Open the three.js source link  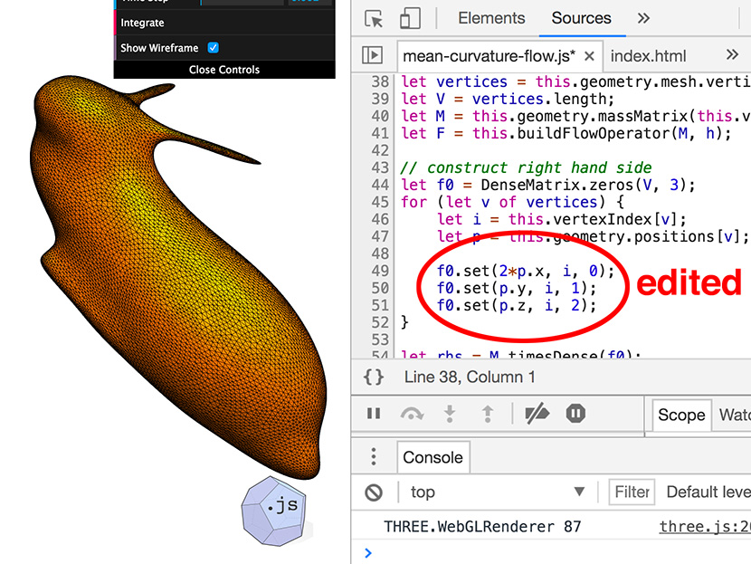pos(705,527)
